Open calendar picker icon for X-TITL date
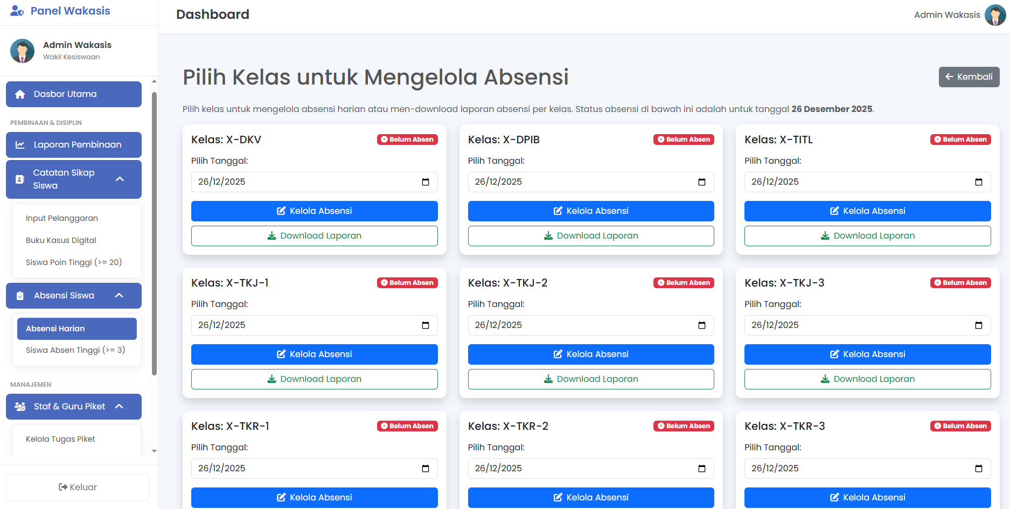The height and width of the screenshot is (509, 1010). (x=978, y=182)
